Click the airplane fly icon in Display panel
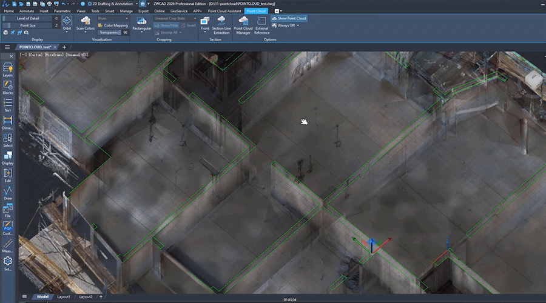Screen dimensions: 546x303 [13, 32]
